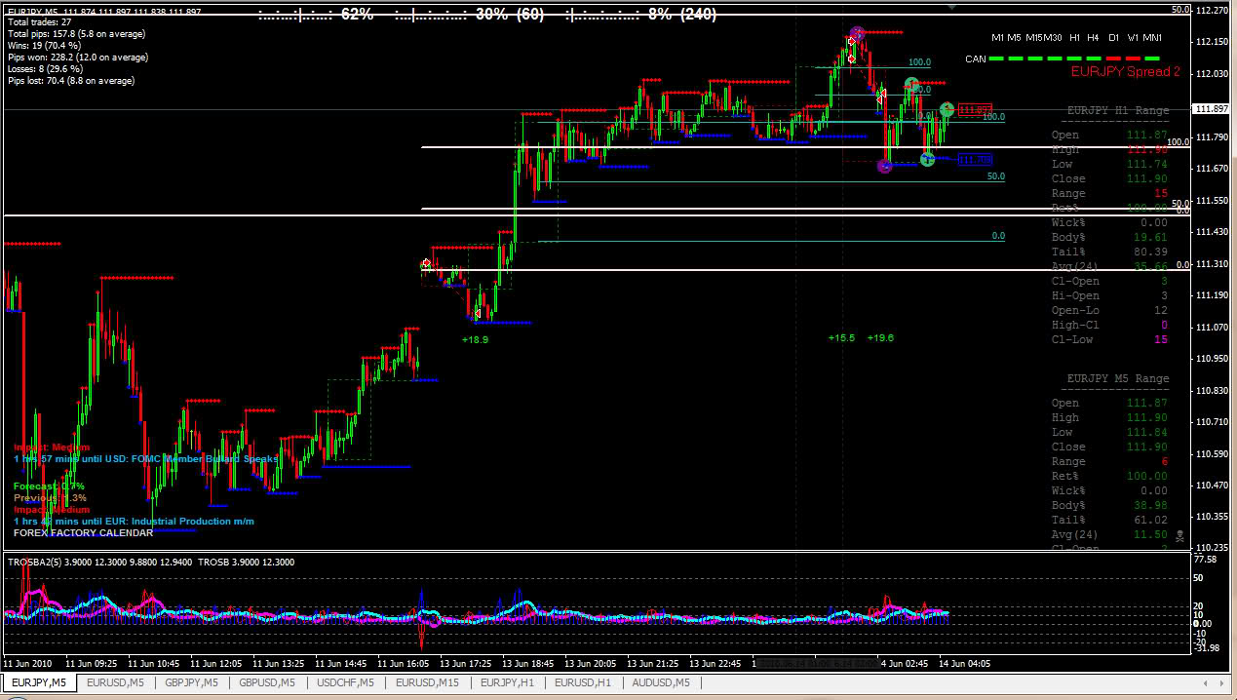
Task: Click the green circle marker beside the red 111.897 label
Action: coord(947,109)
